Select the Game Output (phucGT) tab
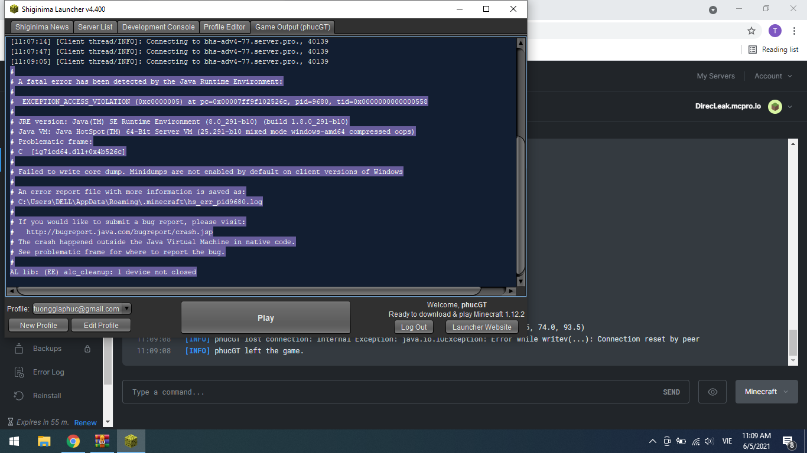This screenshot has width=807, height=453. point(293,27)
